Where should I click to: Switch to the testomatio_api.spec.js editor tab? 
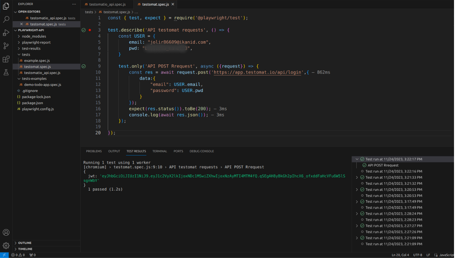click(107, 4)
